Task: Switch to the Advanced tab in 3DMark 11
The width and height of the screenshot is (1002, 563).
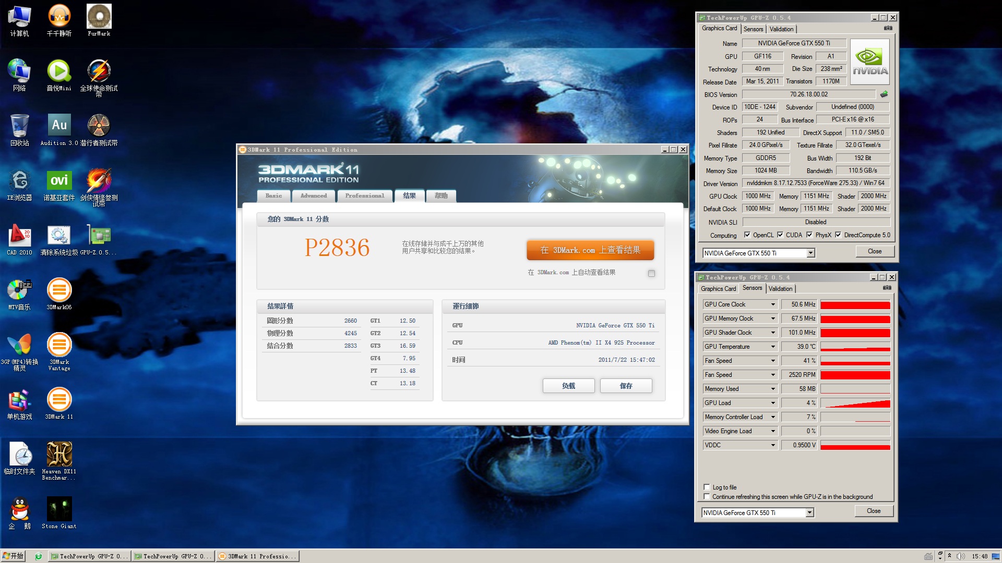Action: pyautogui.click(x=314, y=196)
